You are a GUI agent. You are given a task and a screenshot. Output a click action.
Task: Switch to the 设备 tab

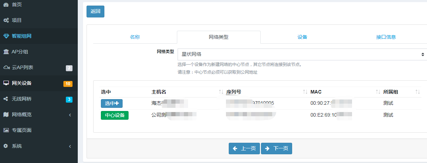[x=302, y=37]
